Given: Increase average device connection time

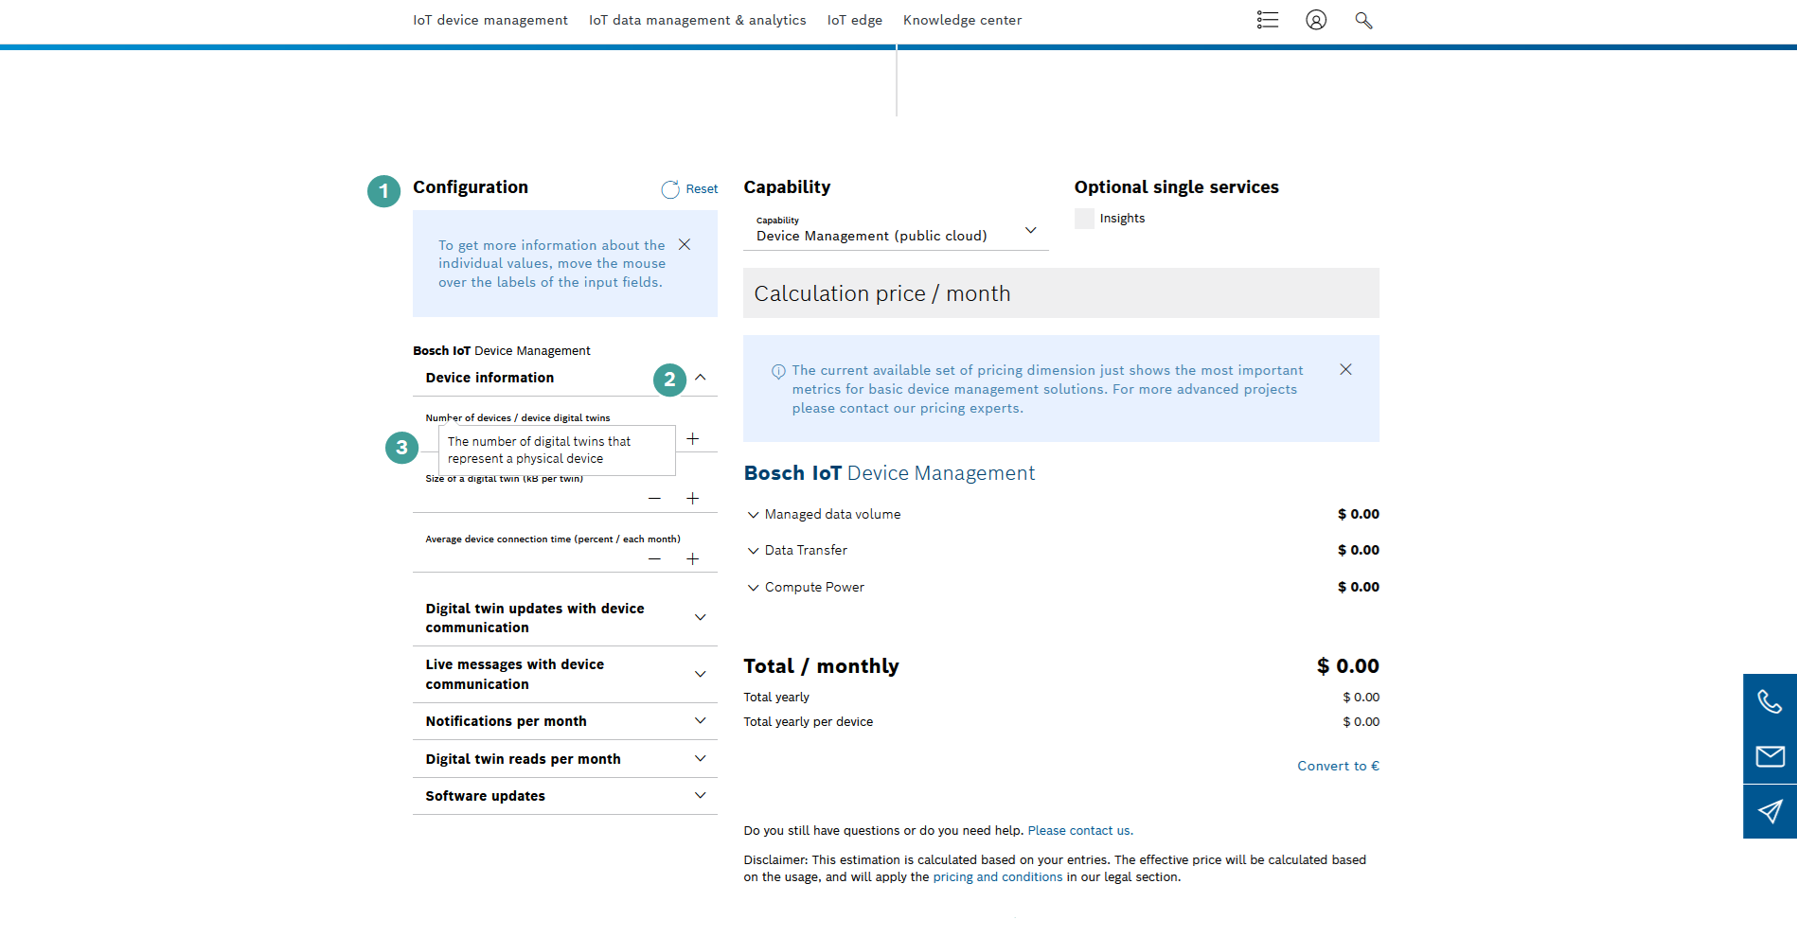Looking at the screenshot, I should 693,559.
